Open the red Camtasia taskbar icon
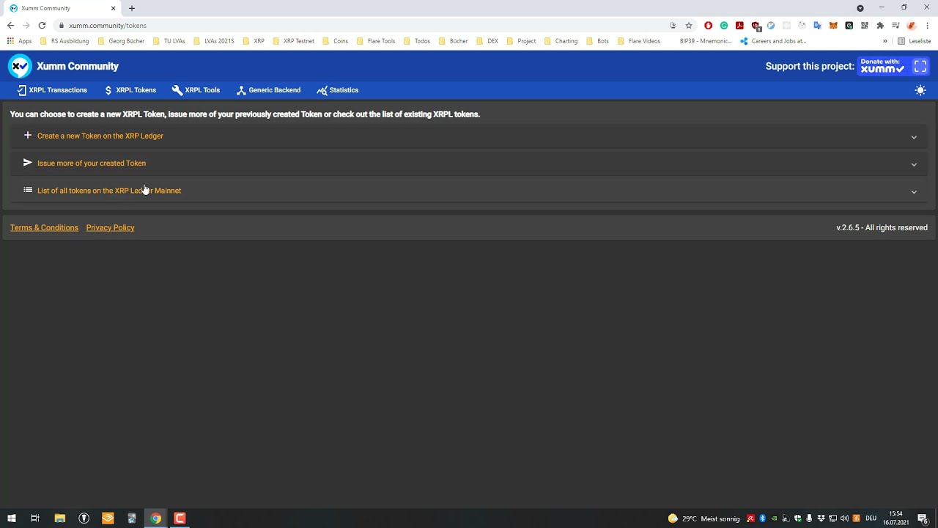The width and height of the screenshot is (938, 528). point(180,518)
